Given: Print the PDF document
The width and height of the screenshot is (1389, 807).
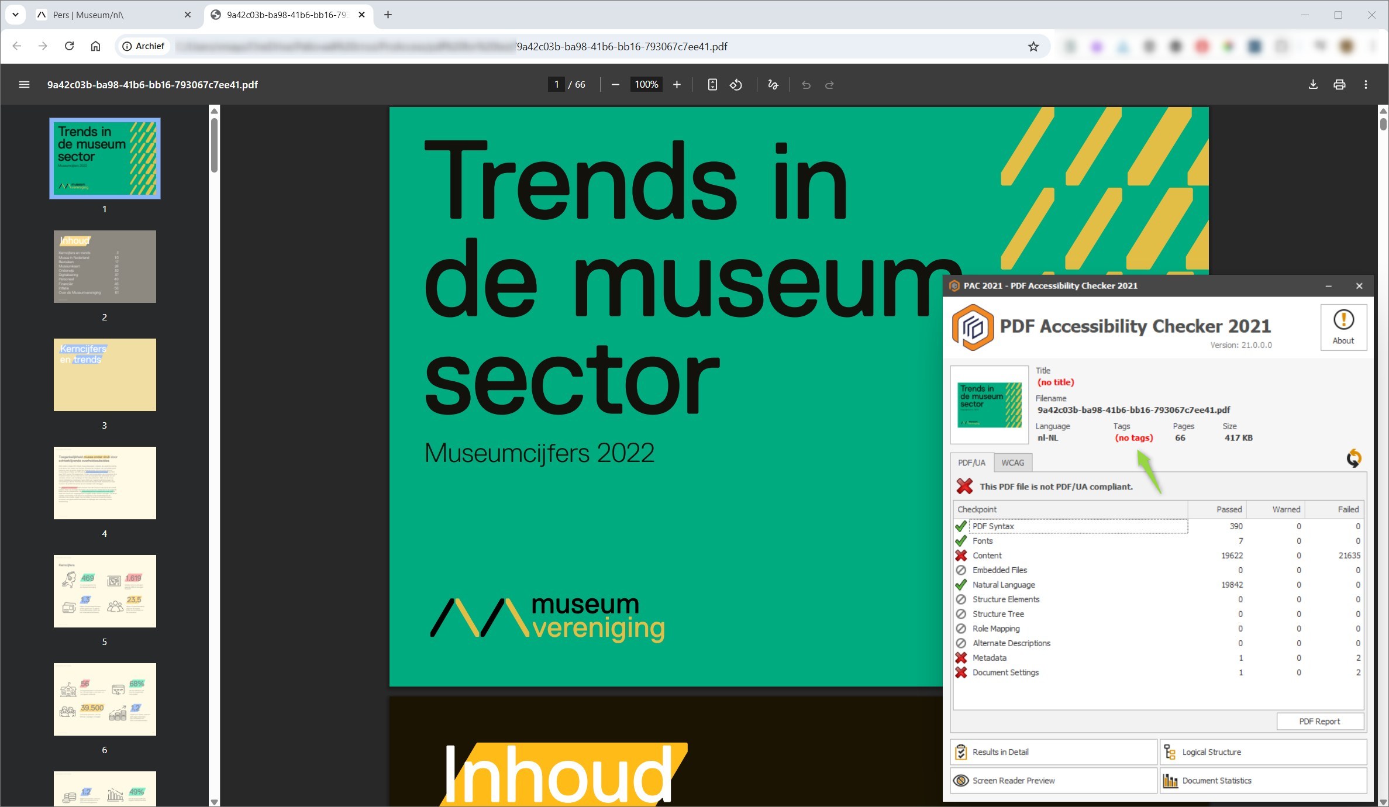Looking at the screenshot, I should [1339, 85].
